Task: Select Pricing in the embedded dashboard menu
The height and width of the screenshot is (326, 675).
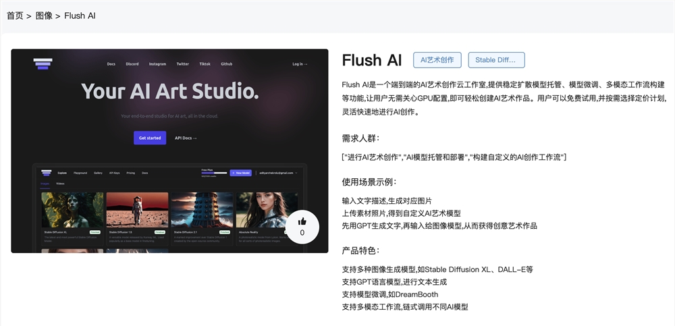Action: click(130, 173)
